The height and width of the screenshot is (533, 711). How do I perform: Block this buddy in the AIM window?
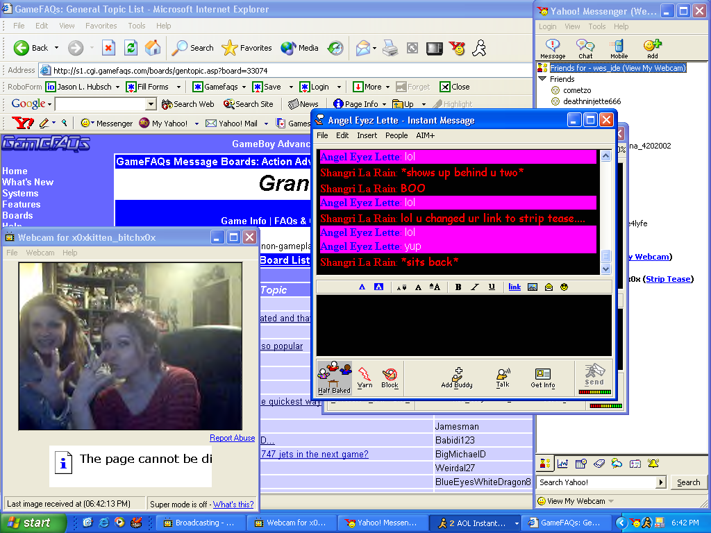390,377
